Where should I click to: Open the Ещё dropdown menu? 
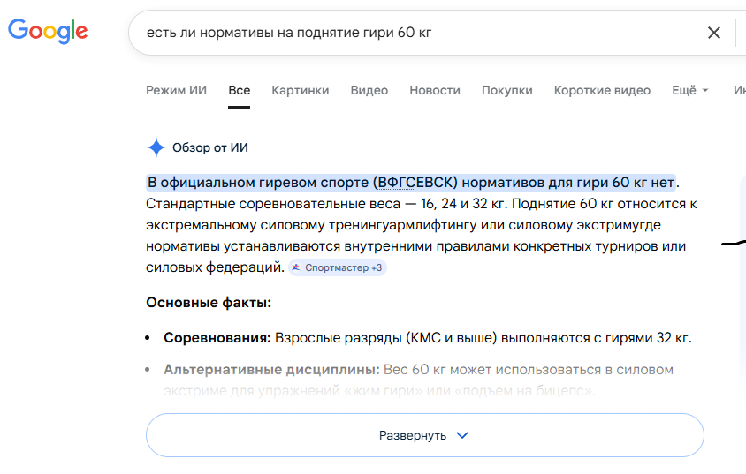pos(690,90)
